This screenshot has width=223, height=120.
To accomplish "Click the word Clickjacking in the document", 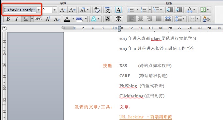I will pyautogui.click(x=132, y=96).
